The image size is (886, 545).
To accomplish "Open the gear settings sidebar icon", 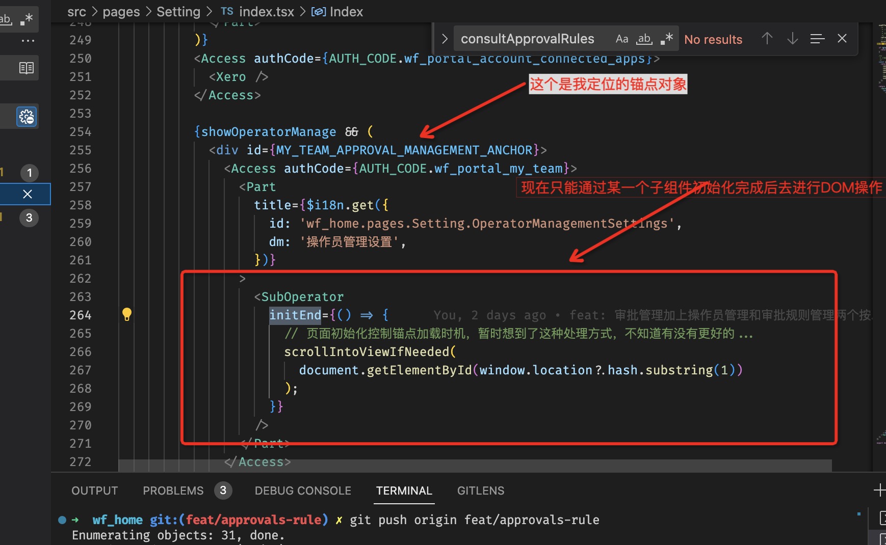I will (x=27, y=117).
